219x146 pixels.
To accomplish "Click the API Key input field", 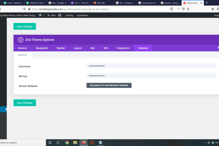I will tap(151, 76).
